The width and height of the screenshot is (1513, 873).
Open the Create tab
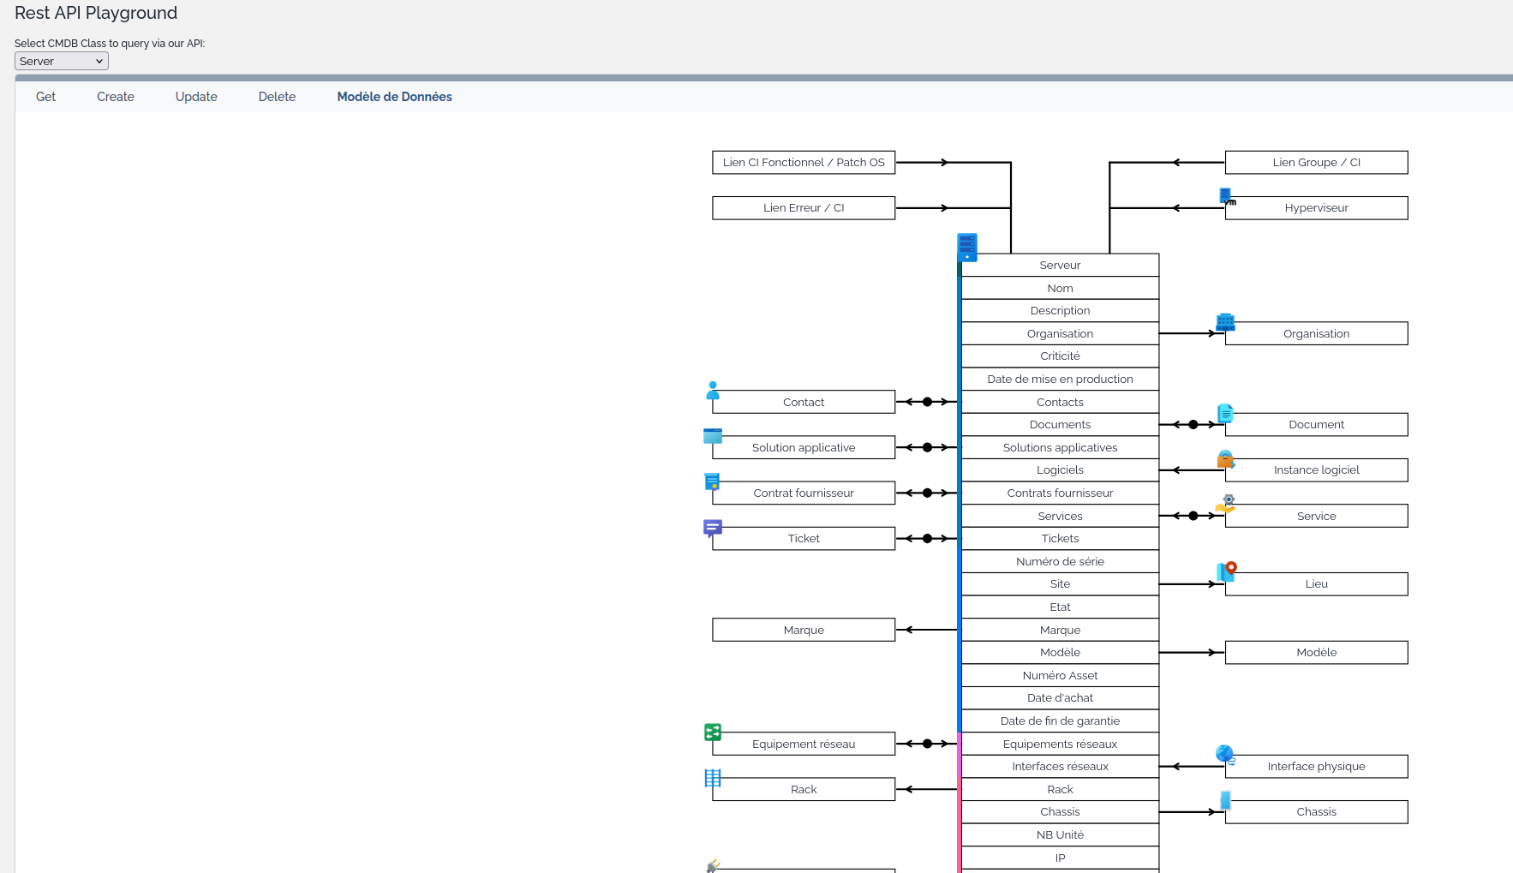coord(116,97)
